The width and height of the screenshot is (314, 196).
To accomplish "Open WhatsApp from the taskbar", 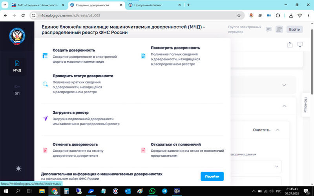I will pyautogui.click(x=152, y=191).
